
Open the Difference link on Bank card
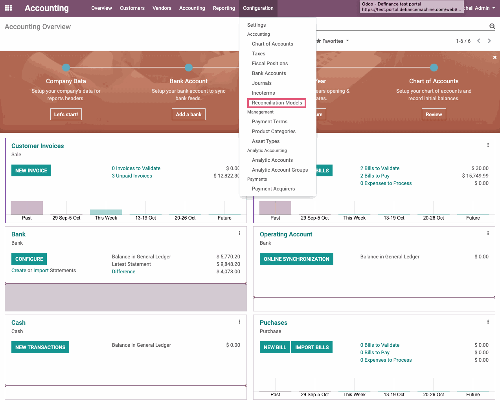[x=123, y=271]
